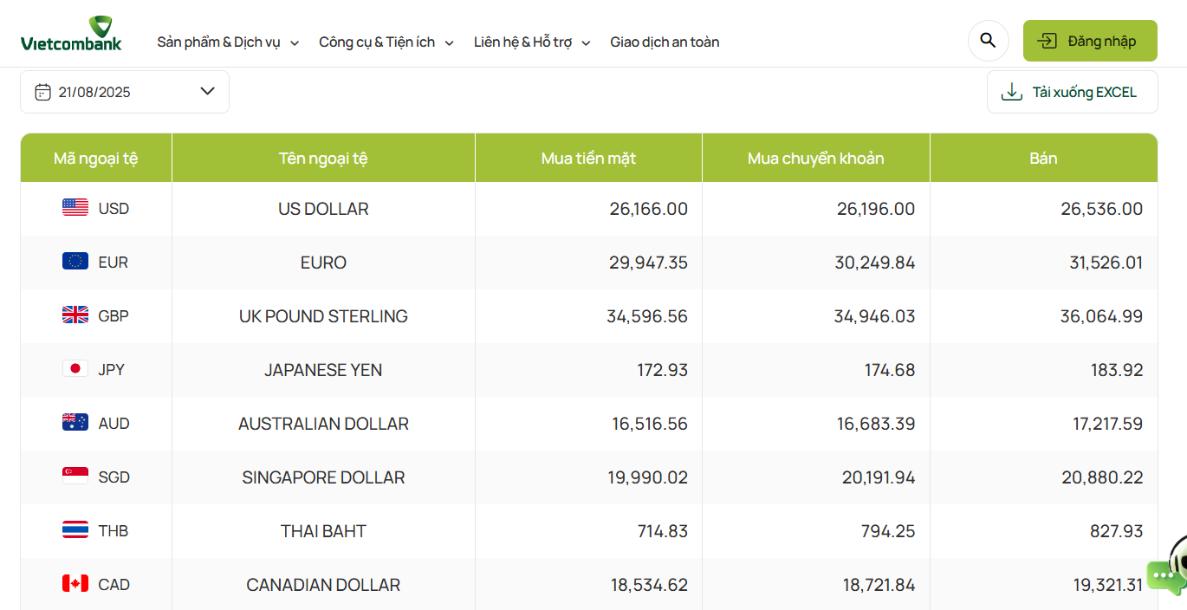Click the Đăng nhập button
Viewport: 1187px width, 610px height.
1090,40
